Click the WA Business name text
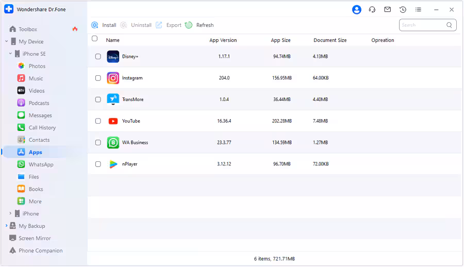The image size is (464, 267). [x=135, y=142]
